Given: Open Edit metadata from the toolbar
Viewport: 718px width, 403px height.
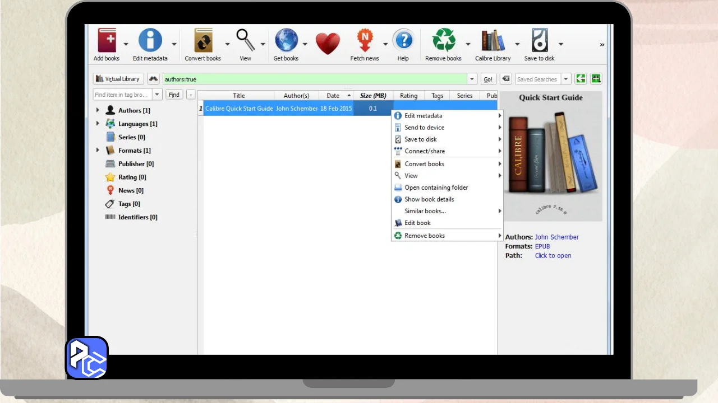Looking at the screenshot, I should (150, 41).
